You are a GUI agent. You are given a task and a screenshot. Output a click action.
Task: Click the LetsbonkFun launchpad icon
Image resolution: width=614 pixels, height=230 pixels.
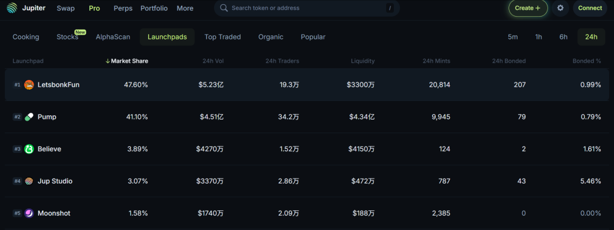pyautogui.click(x=29, y=85)
